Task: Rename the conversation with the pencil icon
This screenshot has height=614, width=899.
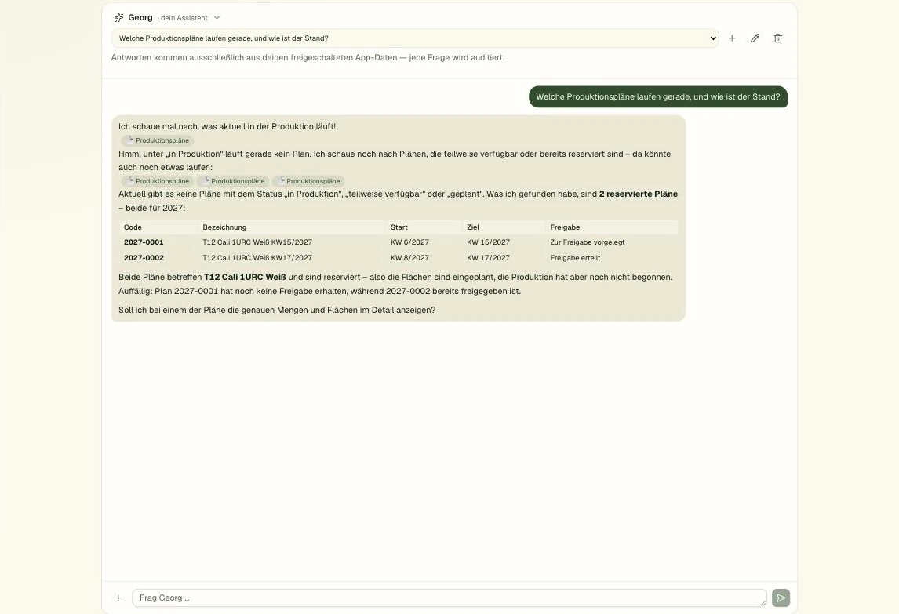Action: 755,38
